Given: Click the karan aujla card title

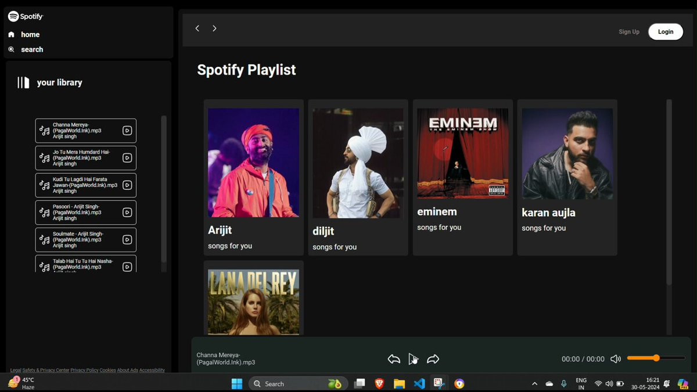Looking at the screenshot, I should click(x=549, y=213).
